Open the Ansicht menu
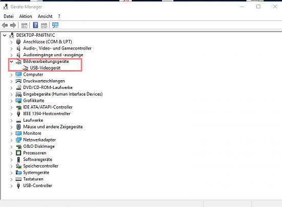This screenshot has width=282, height=207. (45, 16)
